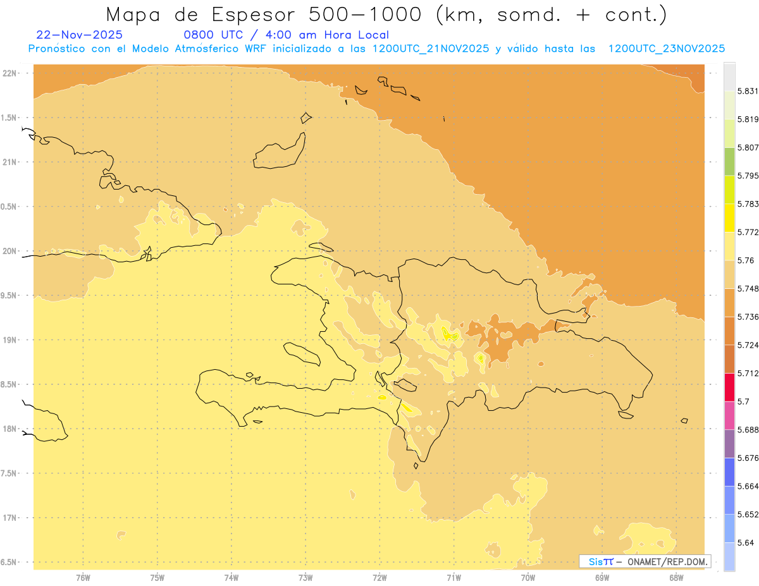Click the 19N latitude label
The image size is (759, 586).
click(9, 340)
